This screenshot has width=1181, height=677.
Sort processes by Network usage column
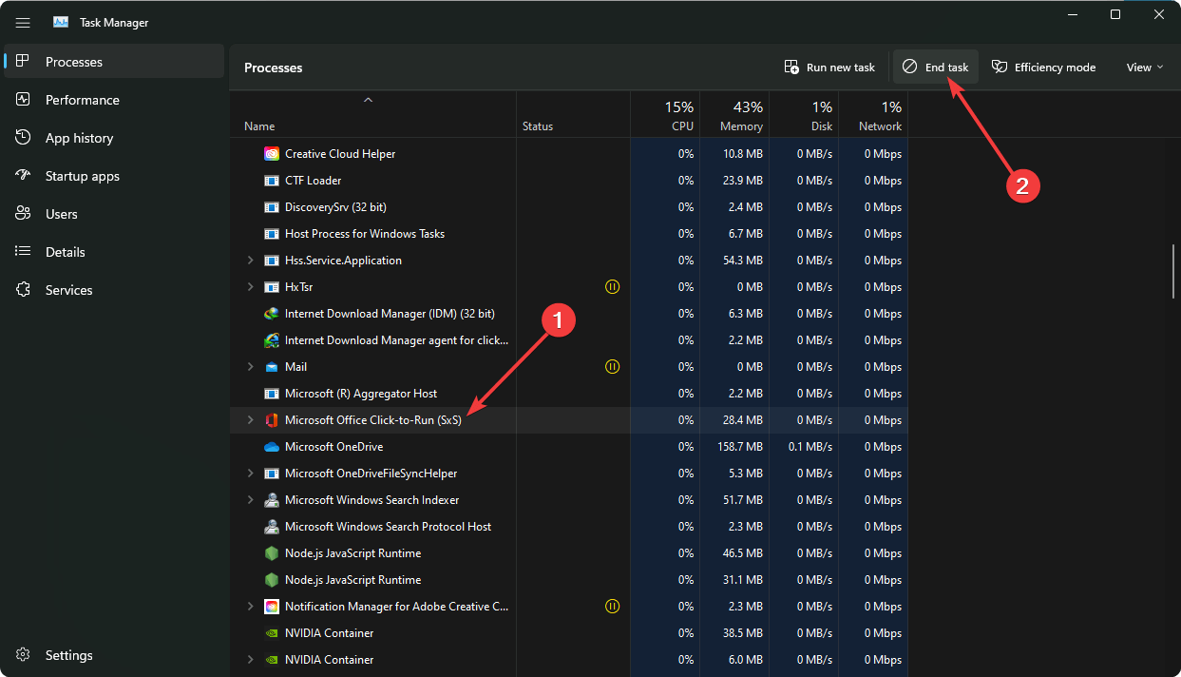[873, 115]
